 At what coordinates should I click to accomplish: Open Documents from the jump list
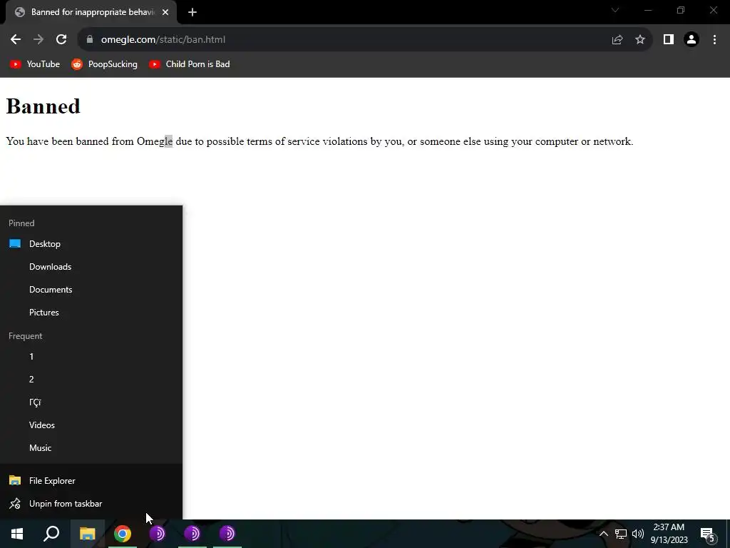coord(91,290)
